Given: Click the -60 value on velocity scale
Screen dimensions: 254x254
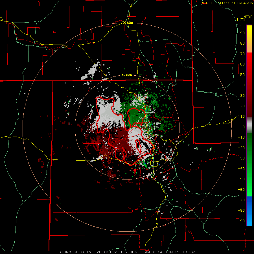Looking at the screenshot, I should pos(241,190).
